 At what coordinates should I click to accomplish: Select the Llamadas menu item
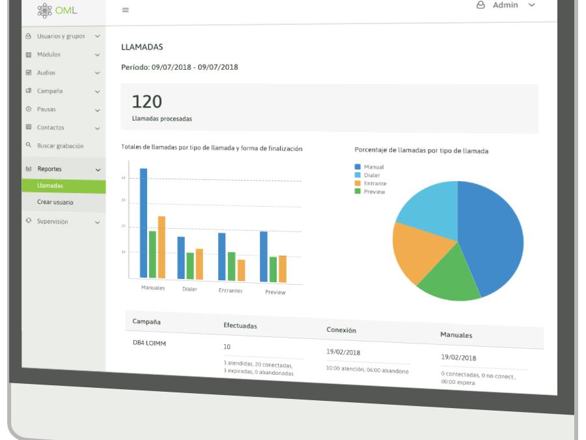point(51,186)
